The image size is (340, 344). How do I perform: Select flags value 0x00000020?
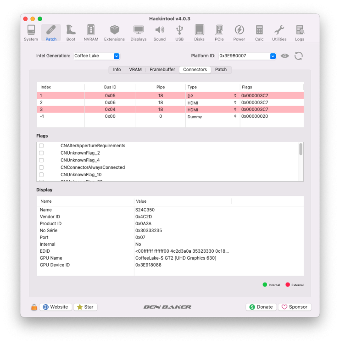click(x=255, y=117)
